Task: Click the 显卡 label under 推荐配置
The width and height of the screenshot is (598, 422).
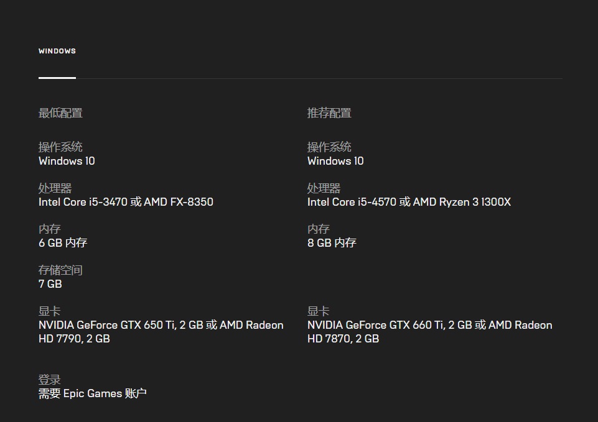Action: [x=318, y=311]
